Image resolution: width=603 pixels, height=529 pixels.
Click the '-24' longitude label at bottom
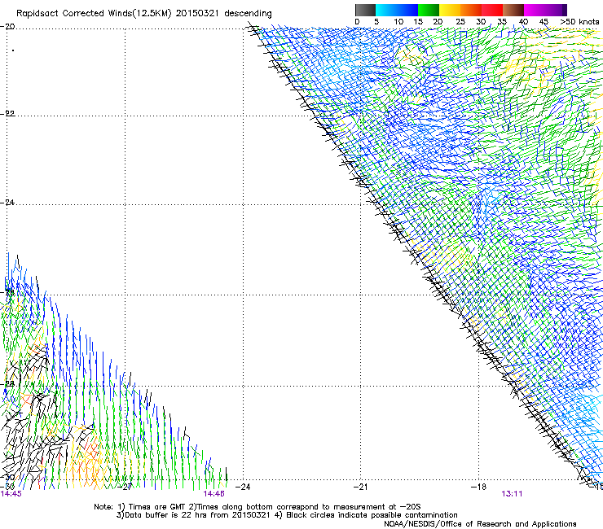click(x=243, y=487)
